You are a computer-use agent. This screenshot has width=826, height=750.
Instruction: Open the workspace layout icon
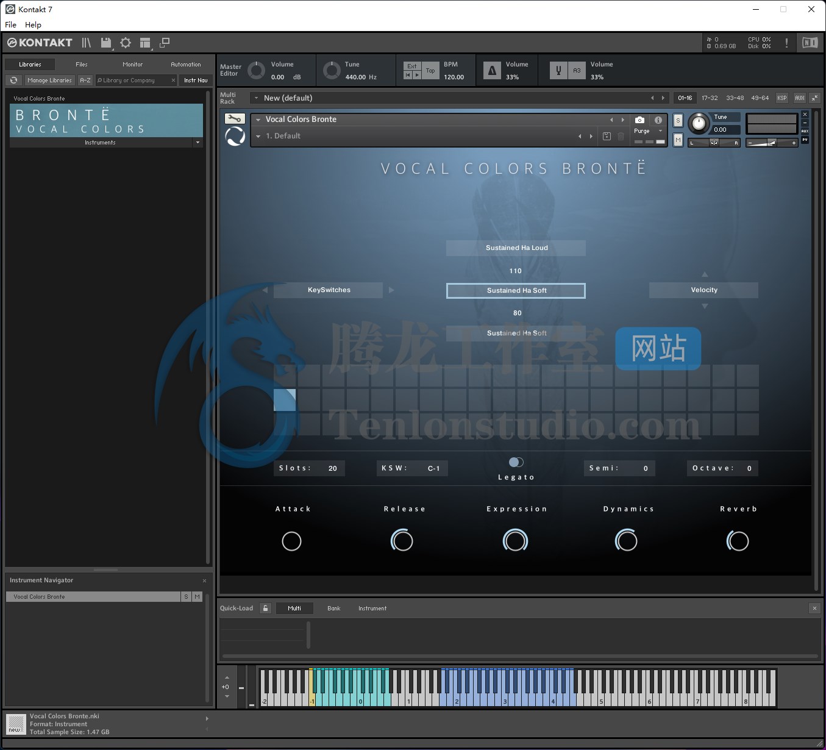point(145,43)
